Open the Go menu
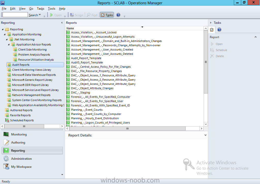This screenshot has width=260, height=184. click(31, 9)
